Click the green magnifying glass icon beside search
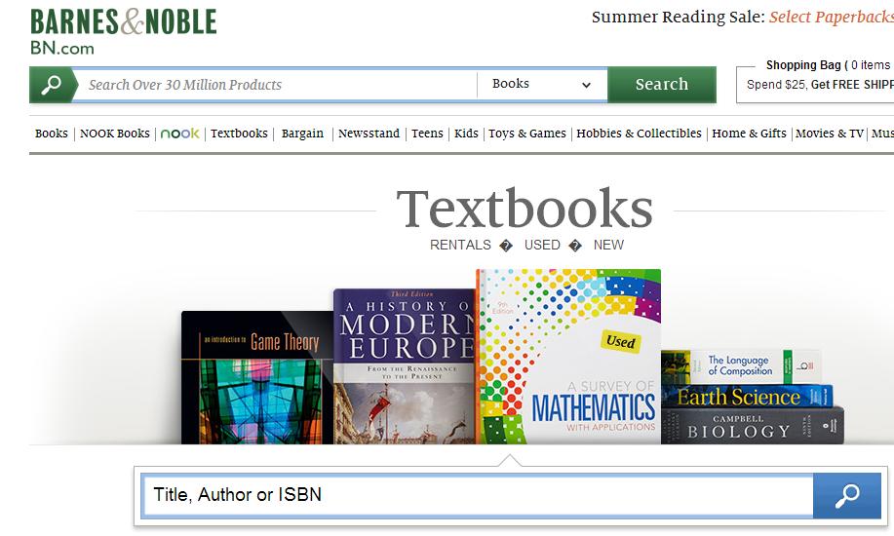 click(x=52, y=85)
